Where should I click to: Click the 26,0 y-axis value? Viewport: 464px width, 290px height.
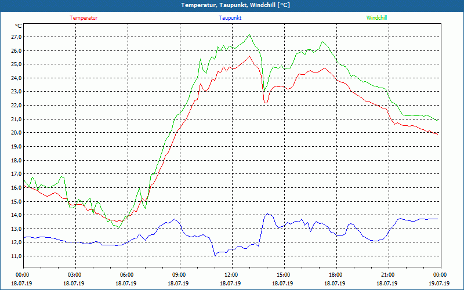17,50
